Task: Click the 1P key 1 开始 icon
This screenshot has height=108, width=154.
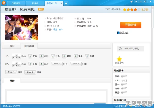Action: [30, 56]
